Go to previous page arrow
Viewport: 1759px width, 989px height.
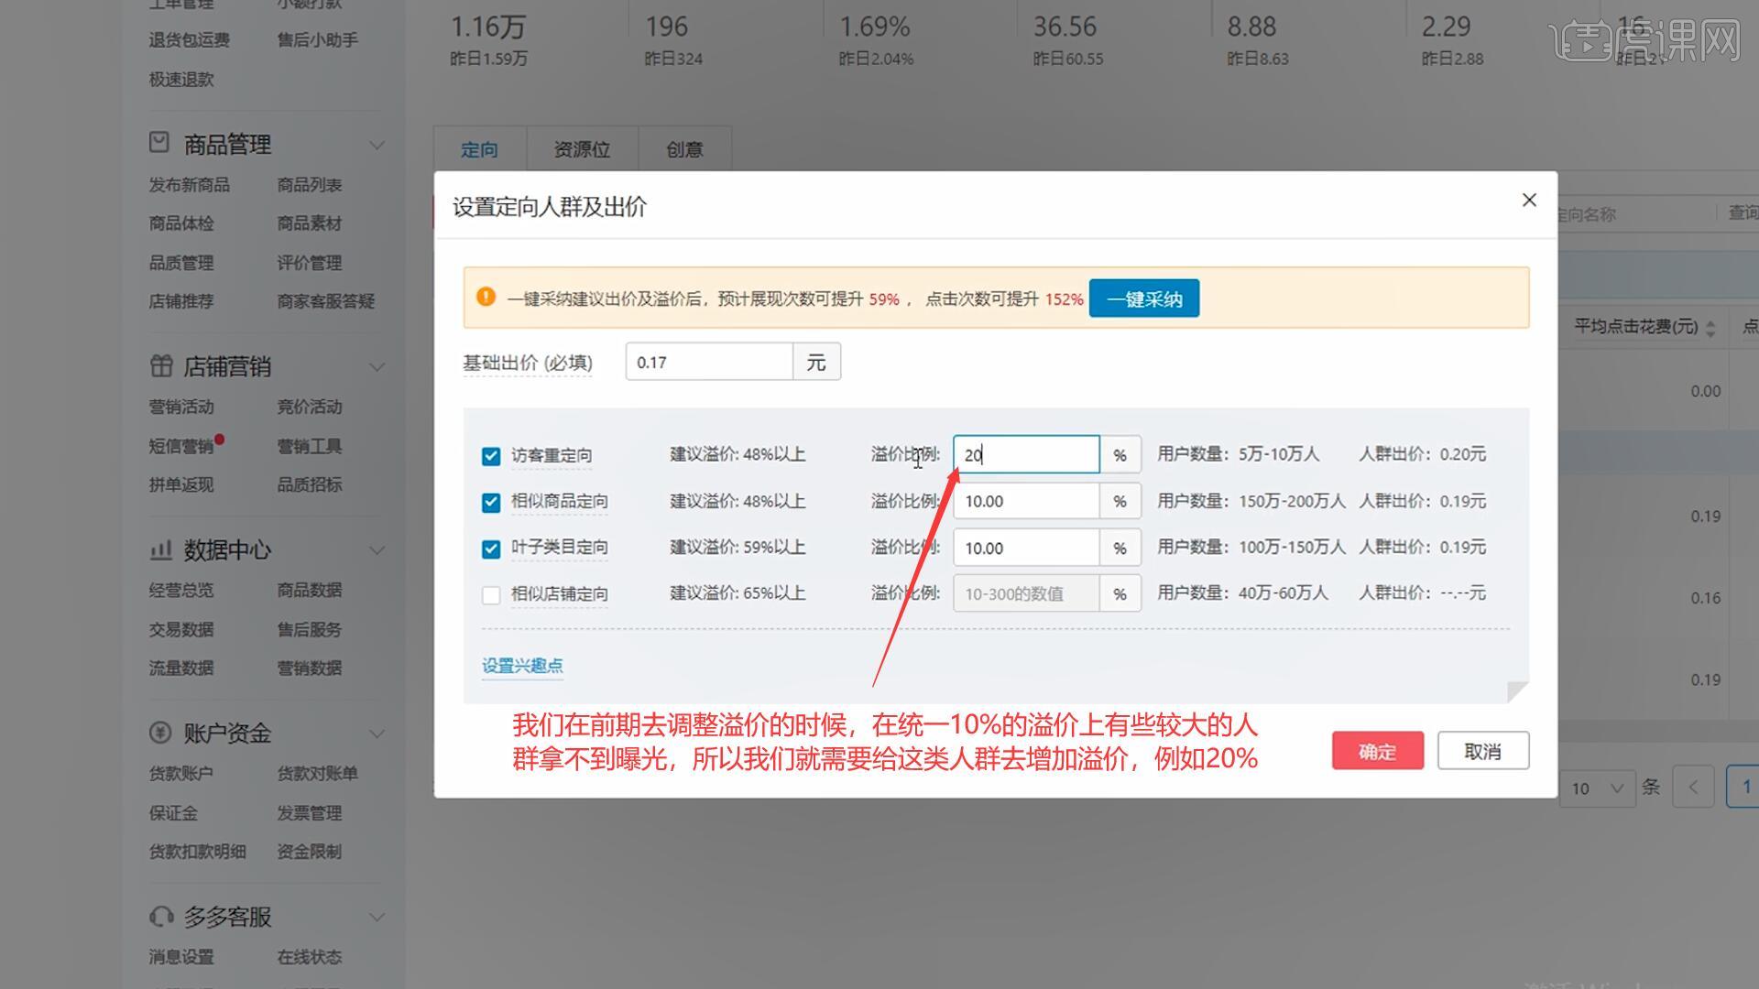pyautogui.click(x=1693, y=787)
